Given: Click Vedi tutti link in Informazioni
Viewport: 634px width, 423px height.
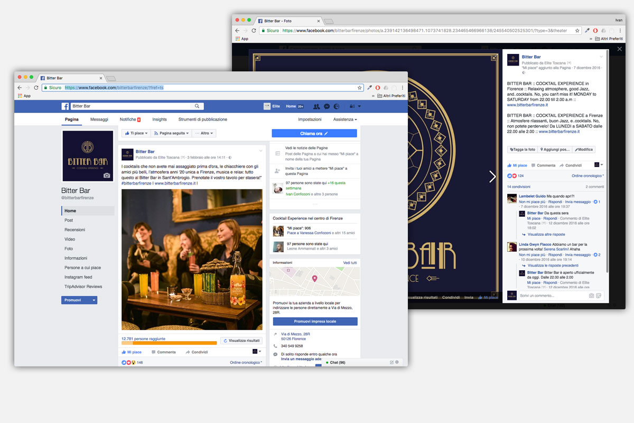Looking at the screenshot, I should pos(350,263).
